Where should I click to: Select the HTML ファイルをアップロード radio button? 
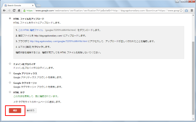pyautogui.click(x=10, y=18)
